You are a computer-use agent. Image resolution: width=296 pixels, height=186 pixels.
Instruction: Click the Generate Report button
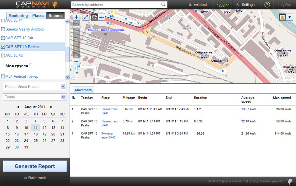click(35, 166)
